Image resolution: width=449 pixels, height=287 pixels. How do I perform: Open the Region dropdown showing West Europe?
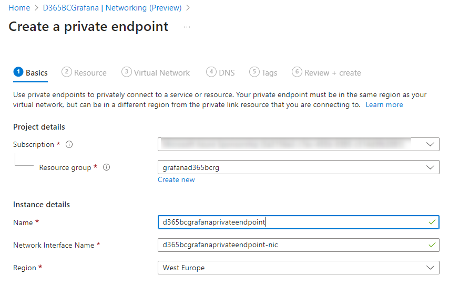(431, 268)
